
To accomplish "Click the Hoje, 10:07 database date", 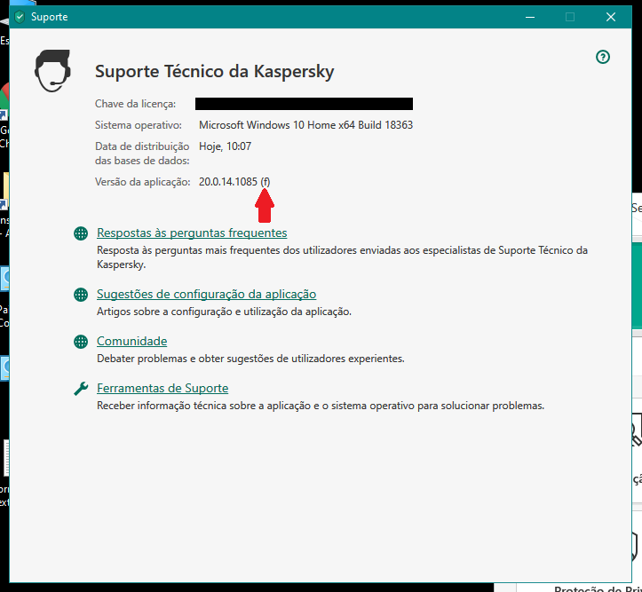I will pyautogui.click(x=226, y=146).
